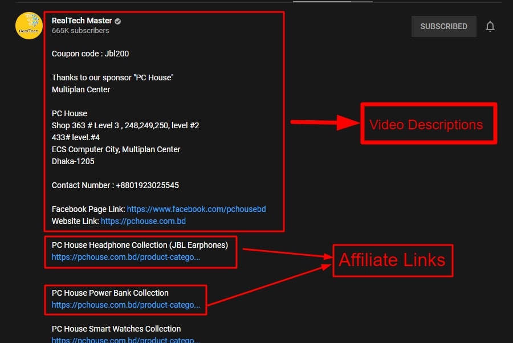Viewport: 513px width, 343px height.
Task: Click the RealTech Master channel name
Action: coord(82,21)
